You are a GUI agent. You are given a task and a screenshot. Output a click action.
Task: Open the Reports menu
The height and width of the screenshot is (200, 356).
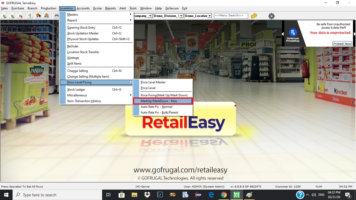click(111, 8)
